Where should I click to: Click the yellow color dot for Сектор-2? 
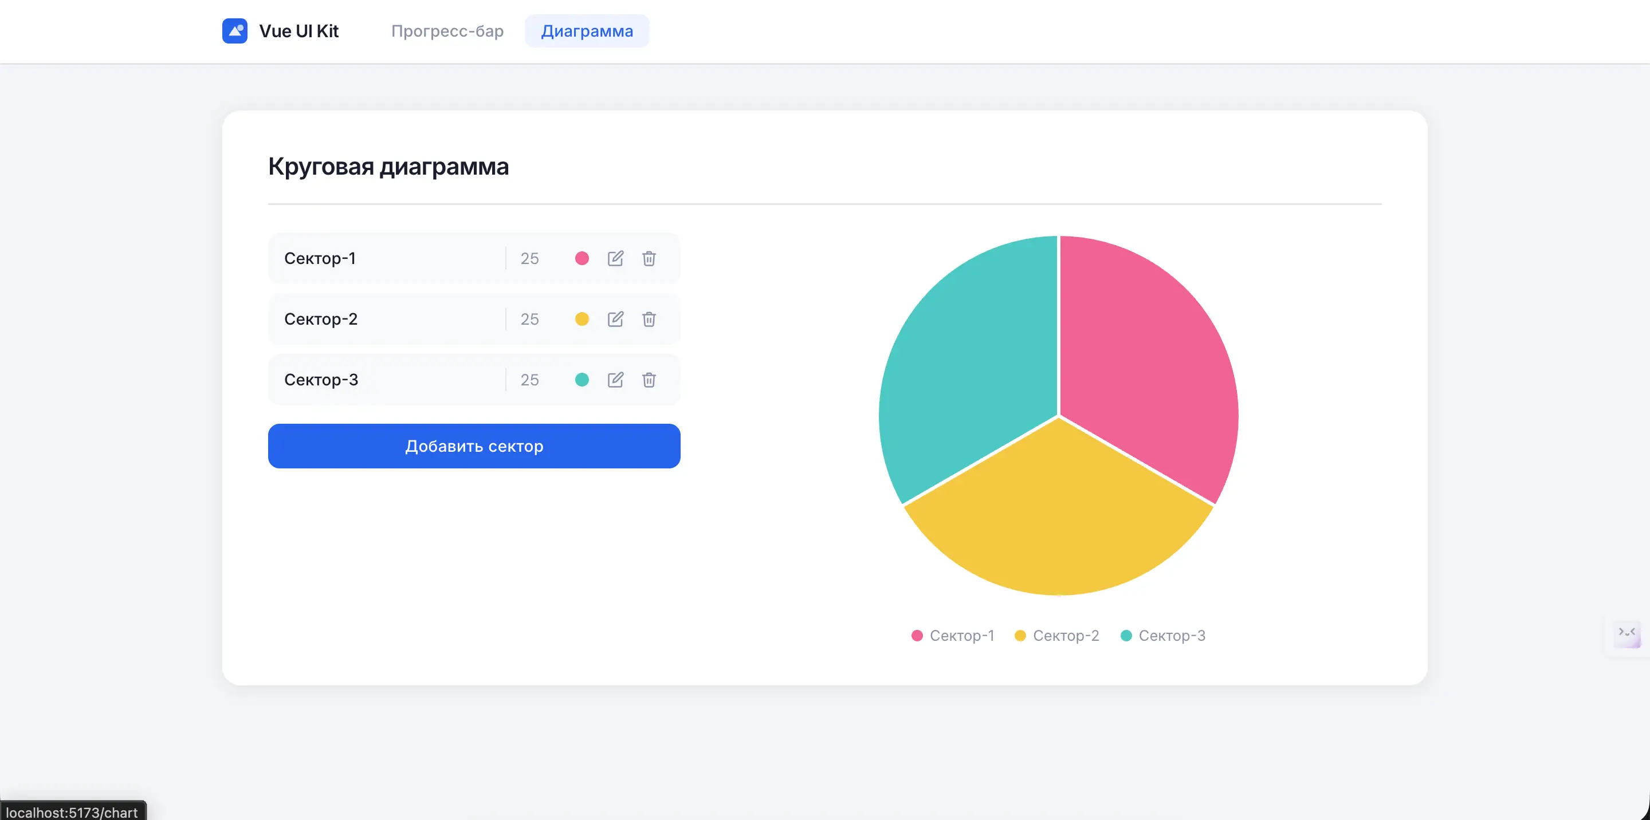click(x=582, y=319)
